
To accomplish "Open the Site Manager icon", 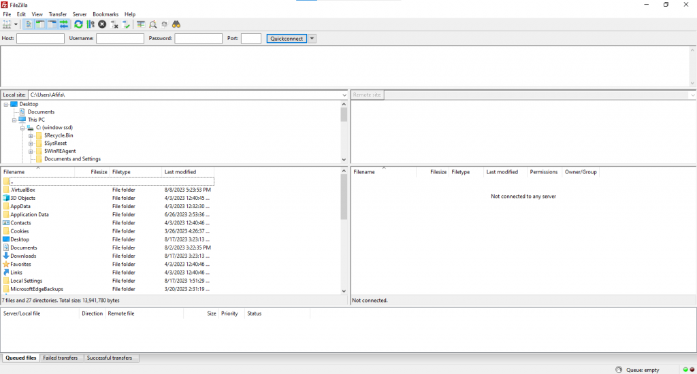I will click(7, 24).
